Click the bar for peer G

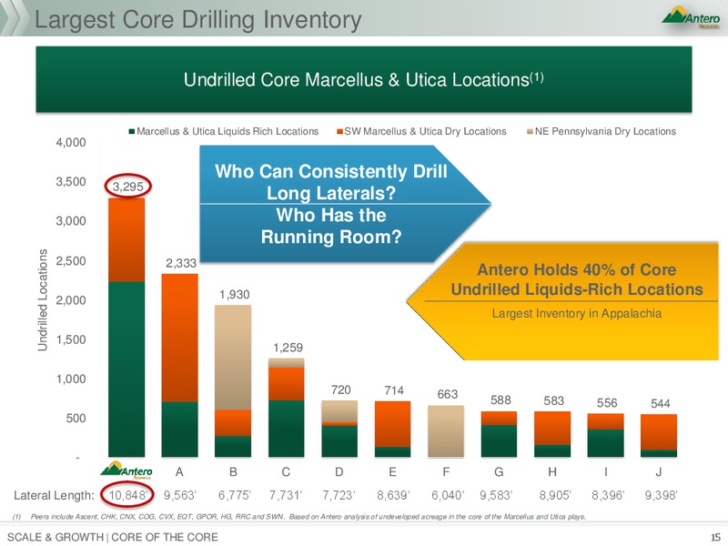click(499, 434)
